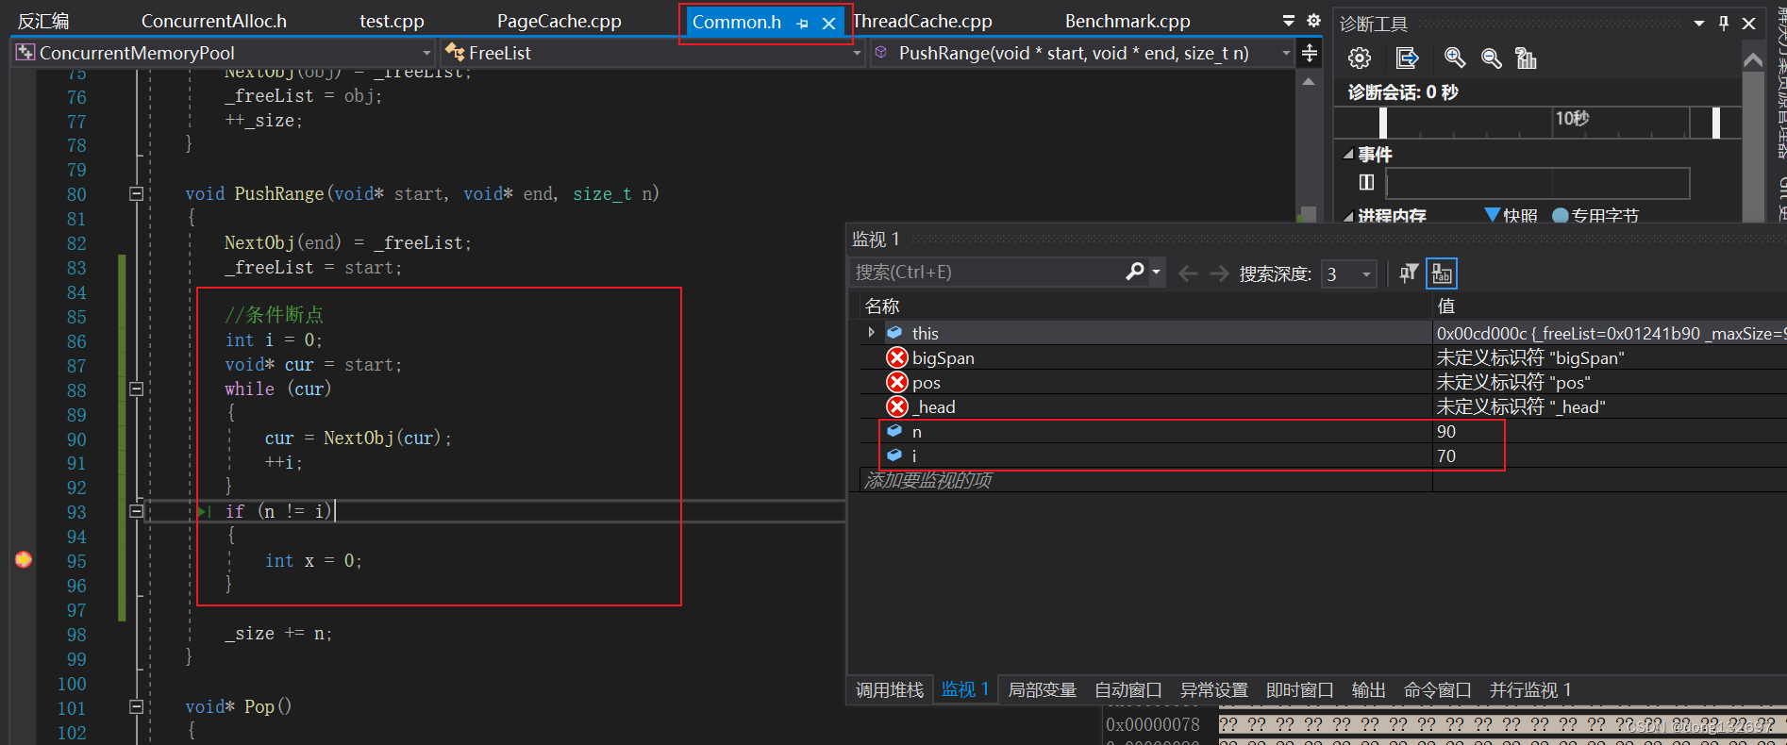Viewport: 1787px width, 745px height.
Task: Collapse the while block at line 88
Action: [136, 389]
